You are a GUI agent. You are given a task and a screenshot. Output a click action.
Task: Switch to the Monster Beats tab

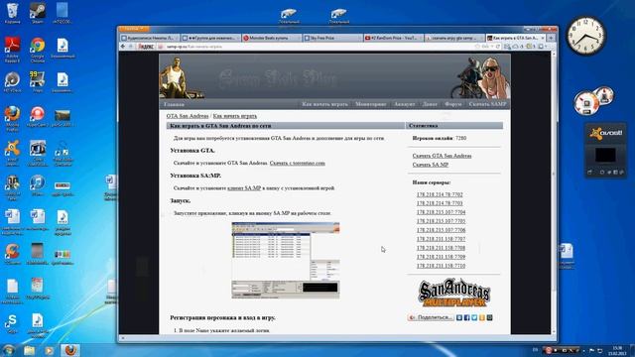pyautogui.click(x=271, y=38)
